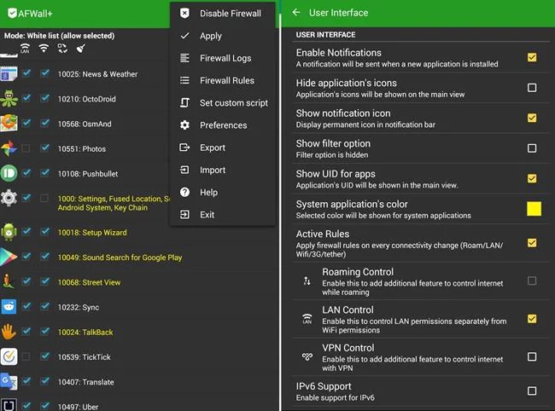Screen dimensions: 555x411
Task: Click the Photos pinwheel icon
Action: 9,148
